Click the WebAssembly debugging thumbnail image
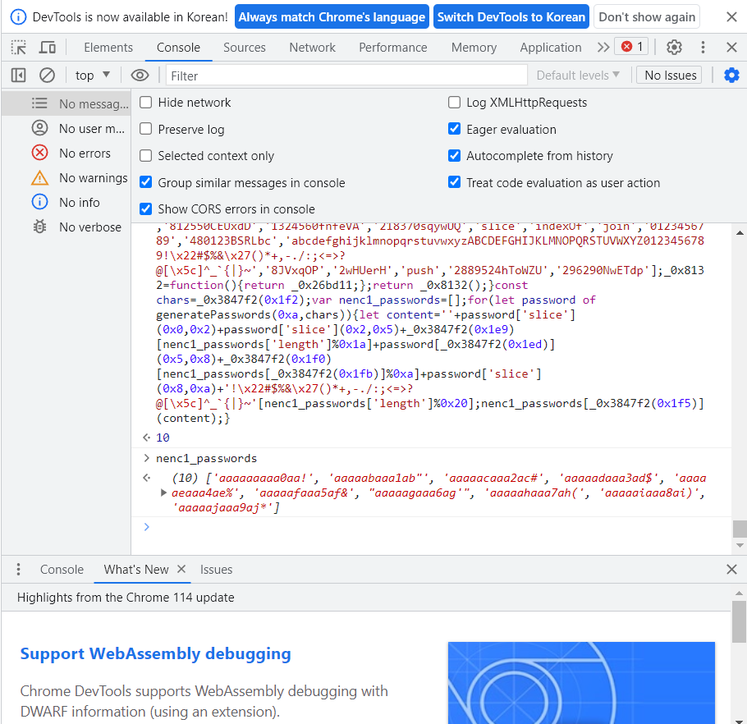The height and width of the screenshot is (724, 747). point(581,683)
